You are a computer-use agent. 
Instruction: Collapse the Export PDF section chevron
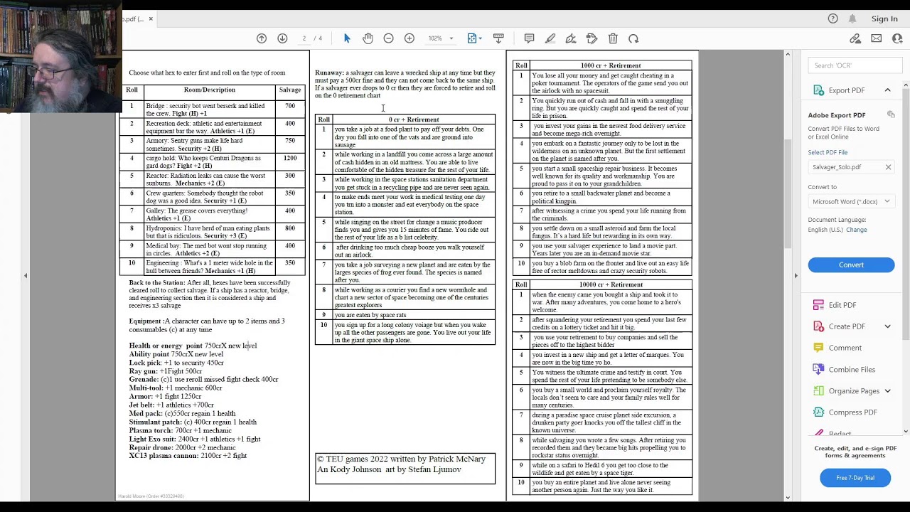coord(887,90)
